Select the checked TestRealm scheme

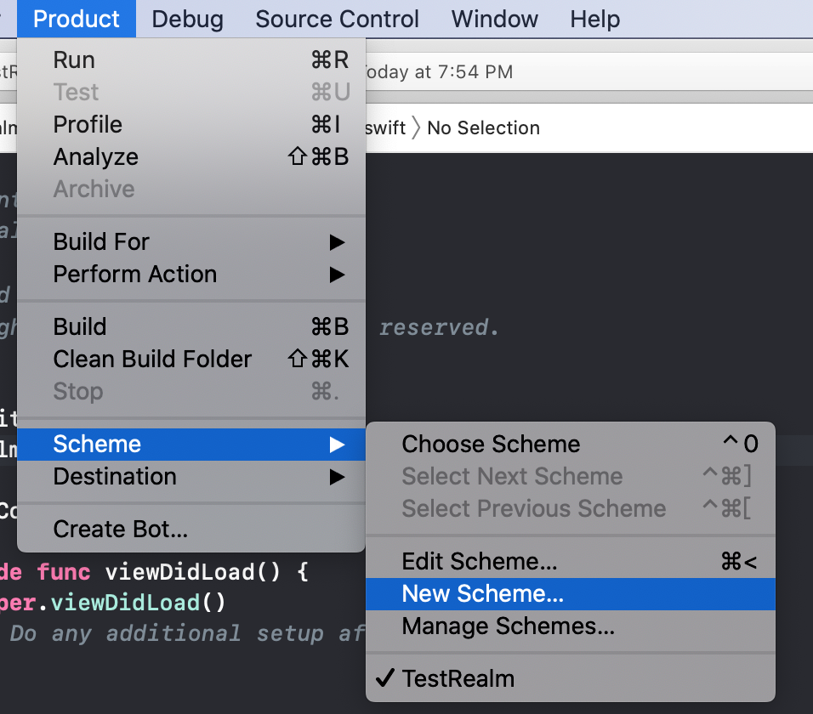(458, 679)
